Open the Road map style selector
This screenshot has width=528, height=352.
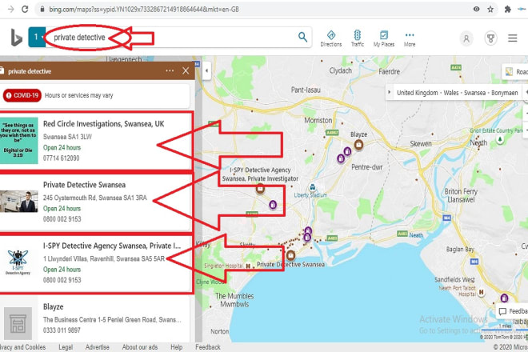click(x=515, y=72)
